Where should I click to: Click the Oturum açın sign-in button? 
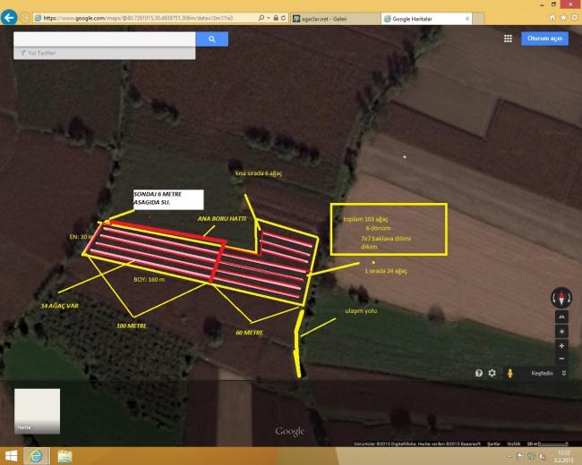(544, 38)
